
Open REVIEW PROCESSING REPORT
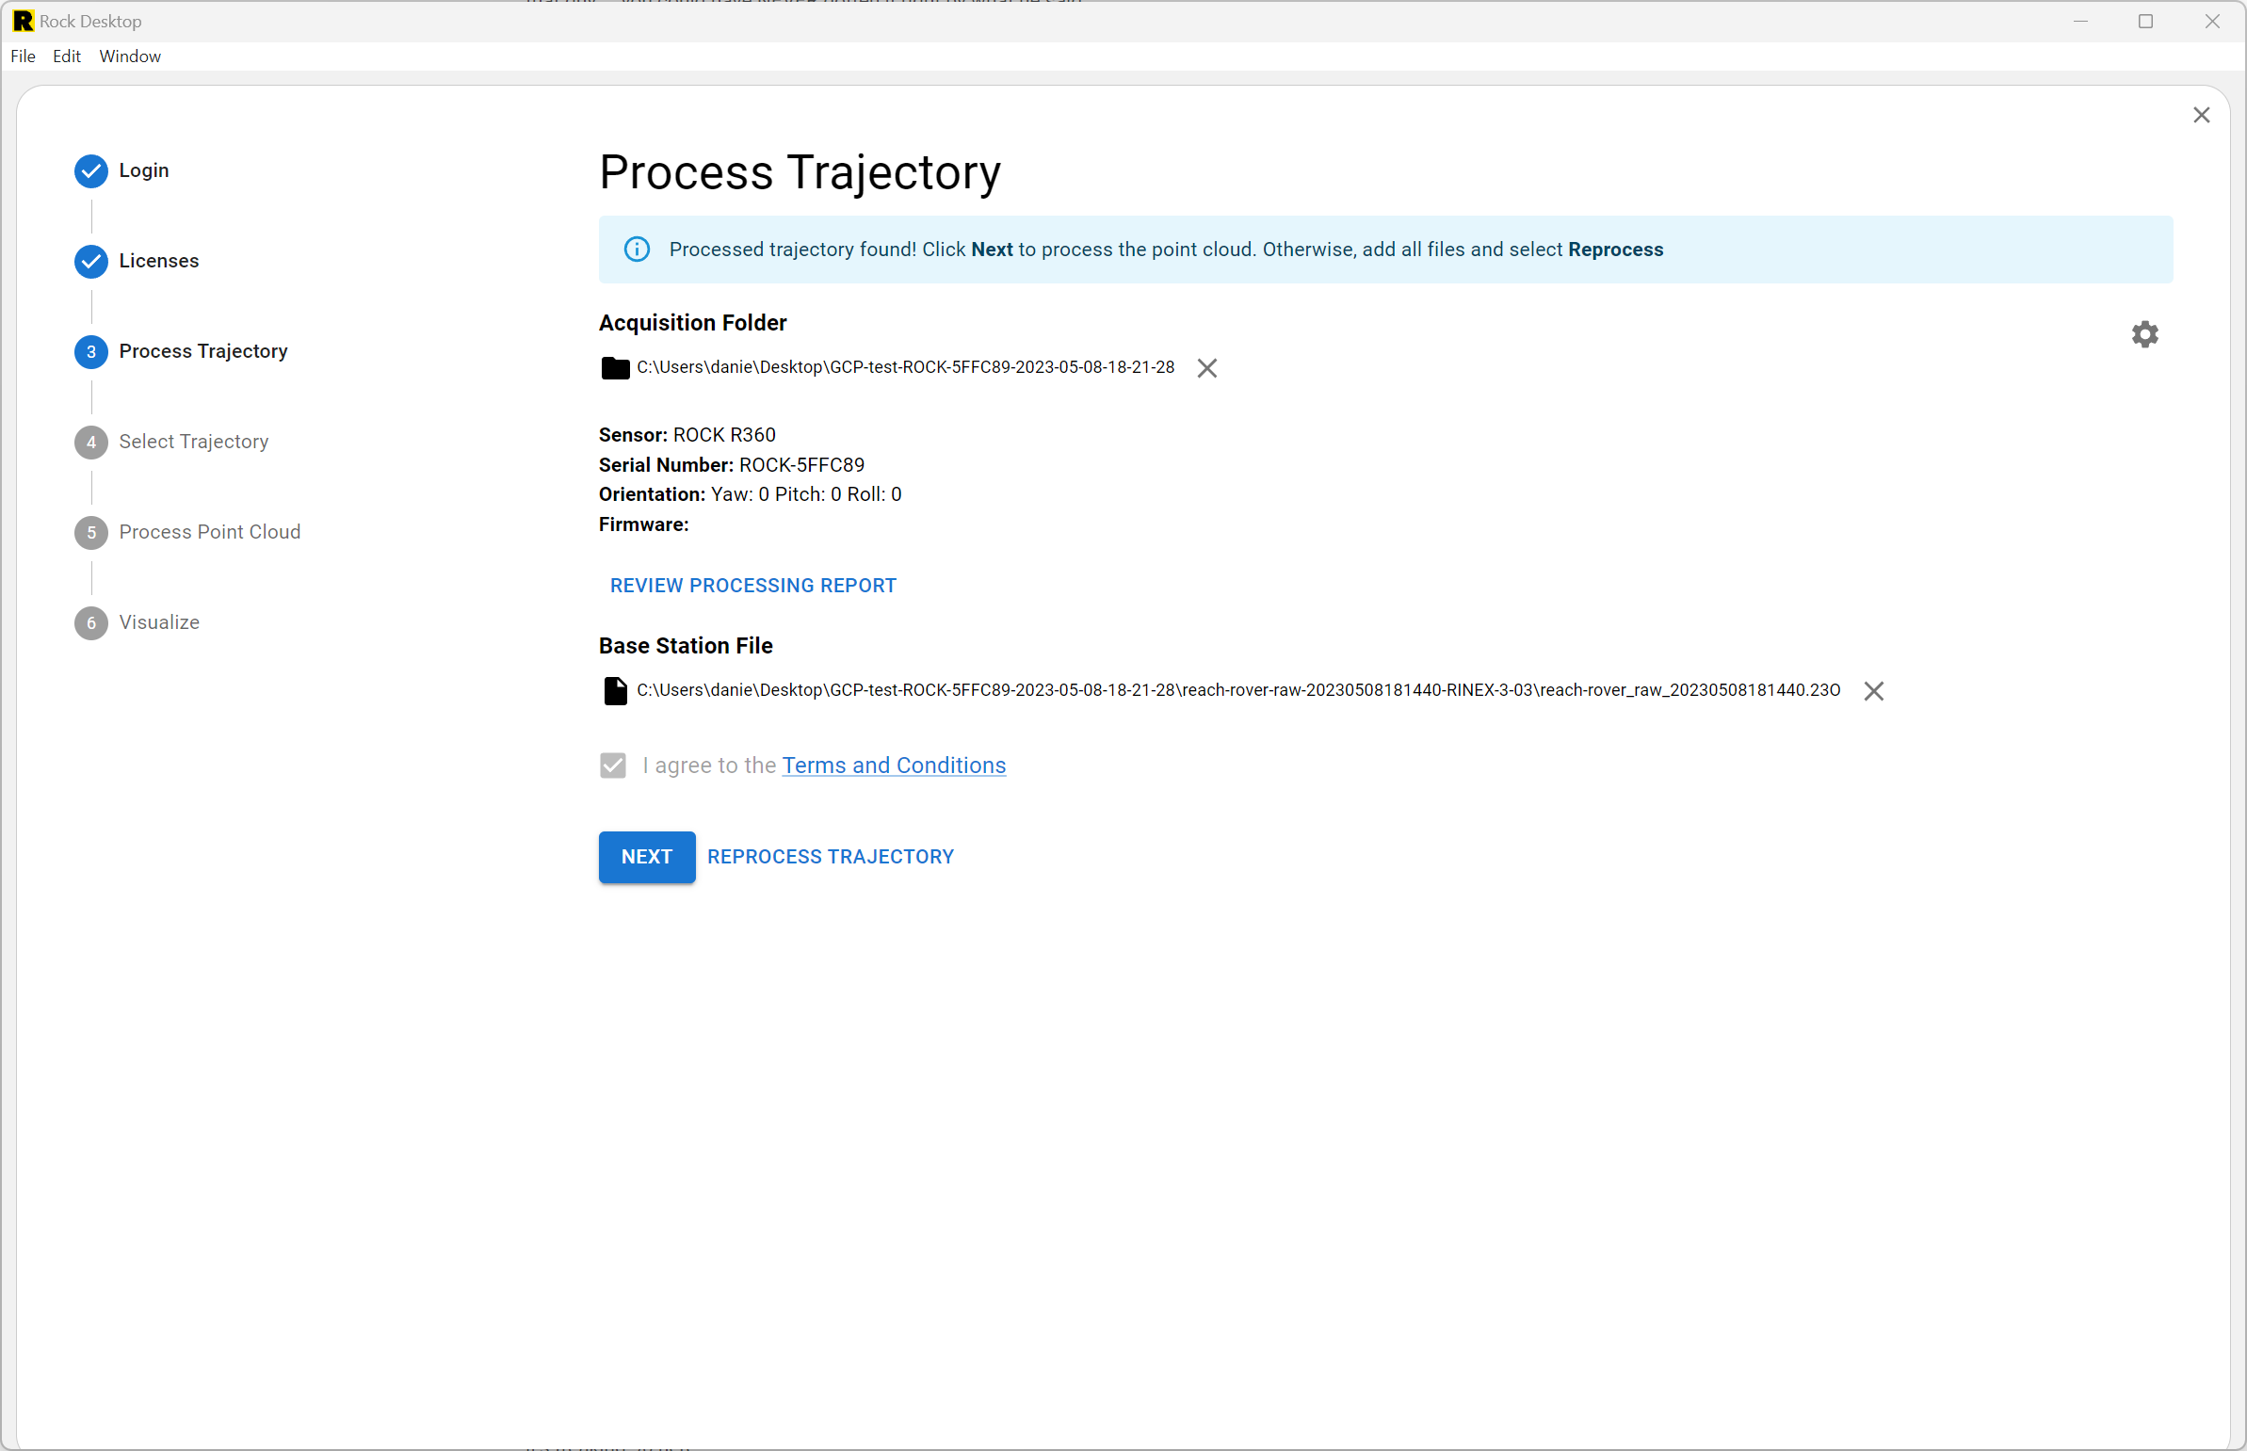pos(752,585)
